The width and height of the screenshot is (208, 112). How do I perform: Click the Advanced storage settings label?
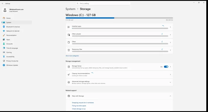tap(81, 81)
